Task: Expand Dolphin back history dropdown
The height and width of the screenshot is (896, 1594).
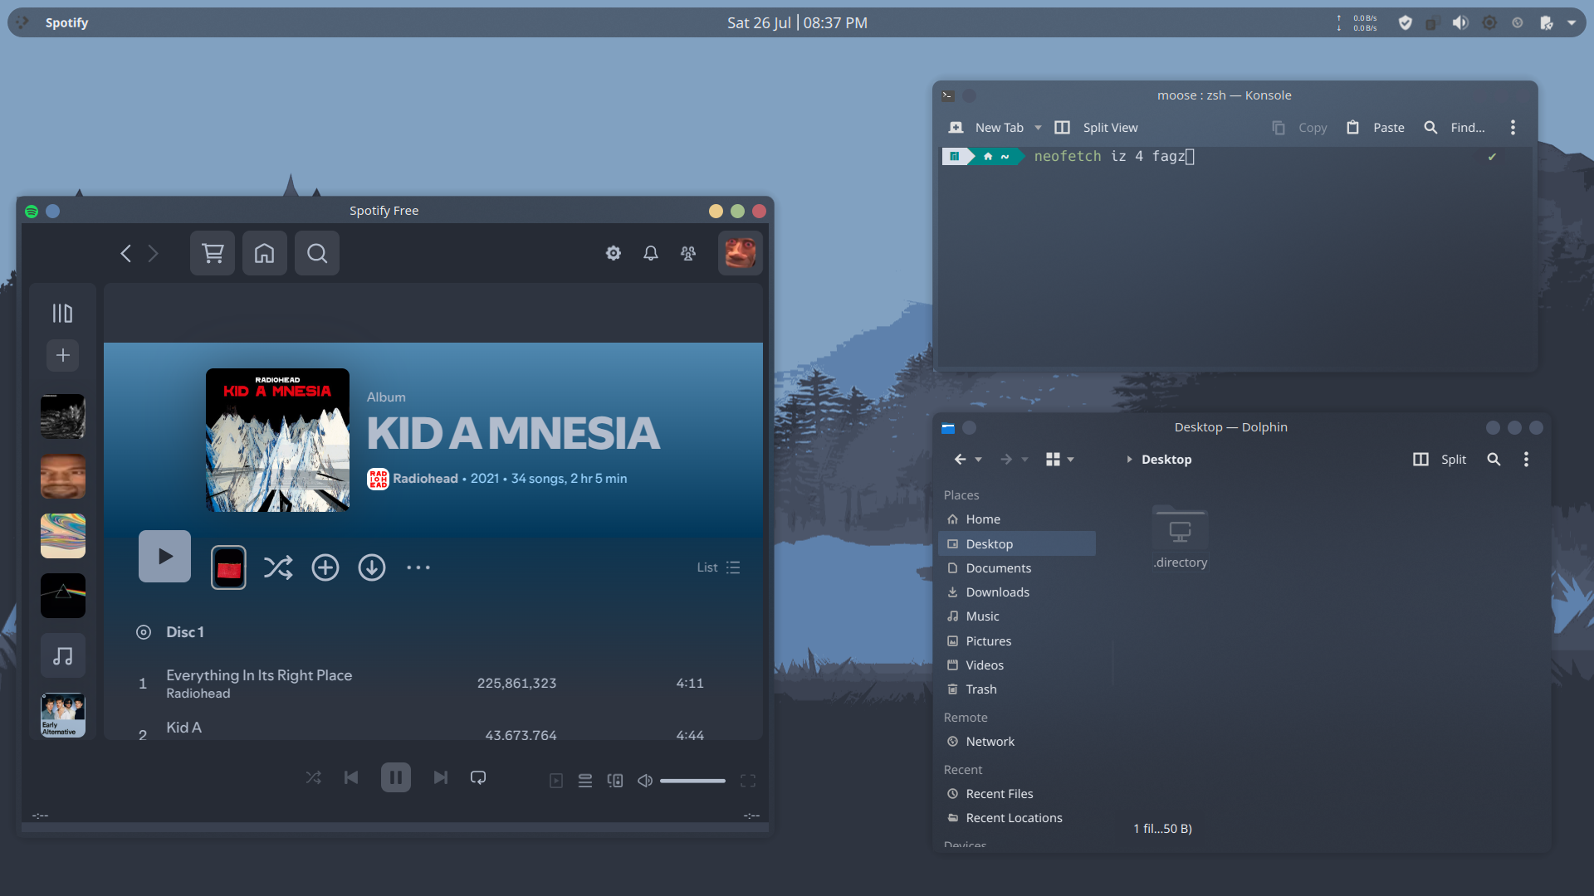Action: [x=979, y=460]
